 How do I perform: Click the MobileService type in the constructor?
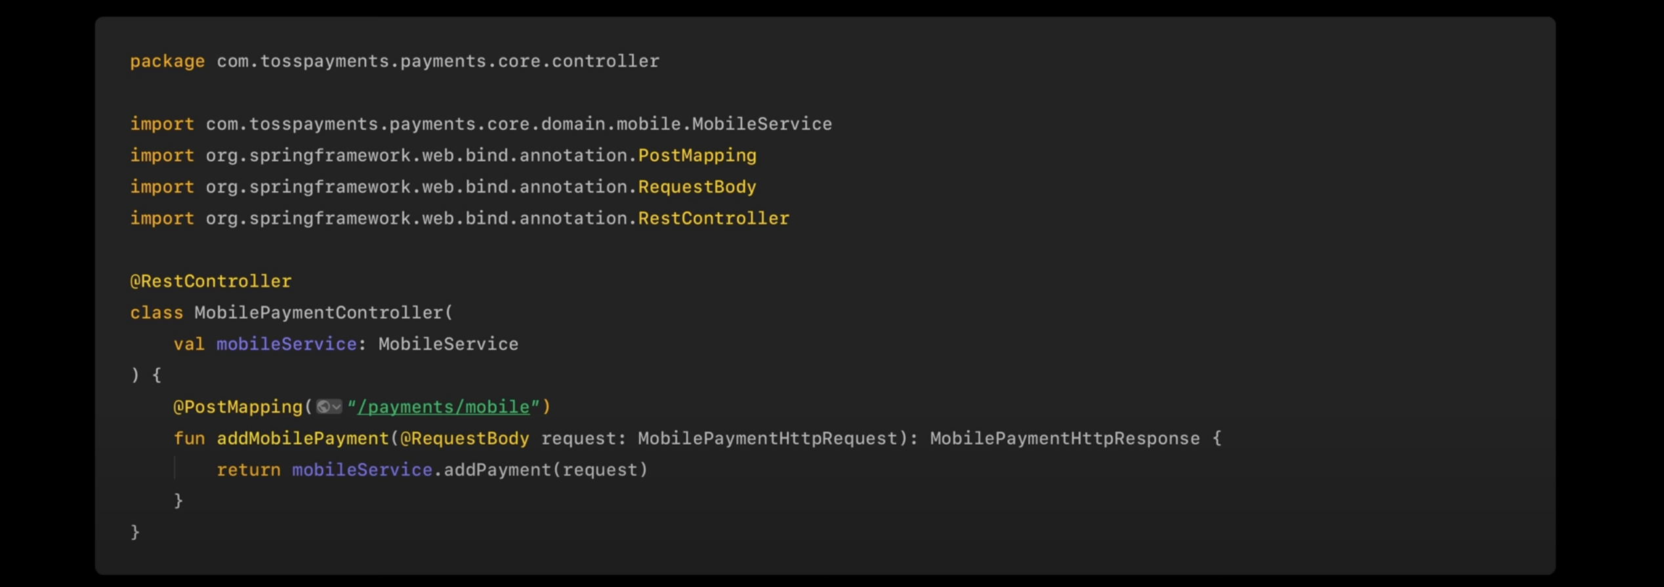(x=448, y=344)
